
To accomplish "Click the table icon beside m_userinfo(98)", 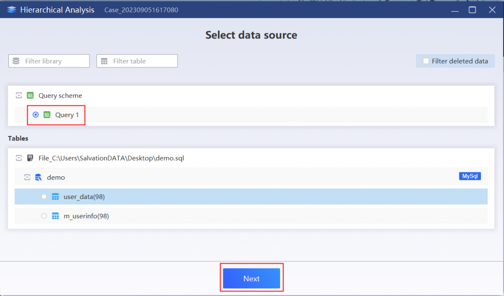I will coord(55,216).
